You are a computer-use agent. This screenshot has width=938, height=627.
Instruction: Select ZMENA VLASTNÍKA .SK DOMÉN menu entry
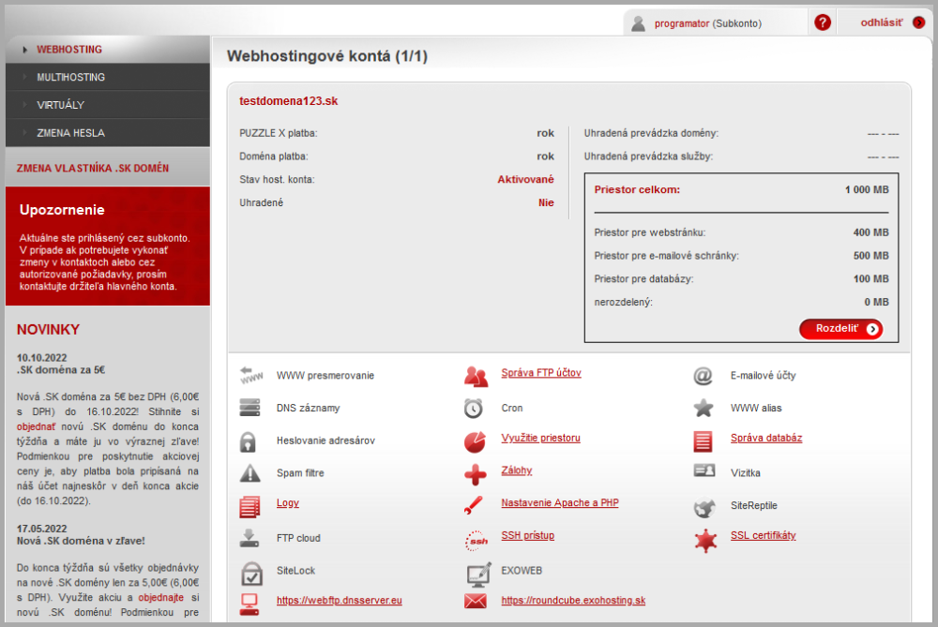click(93, 169)
